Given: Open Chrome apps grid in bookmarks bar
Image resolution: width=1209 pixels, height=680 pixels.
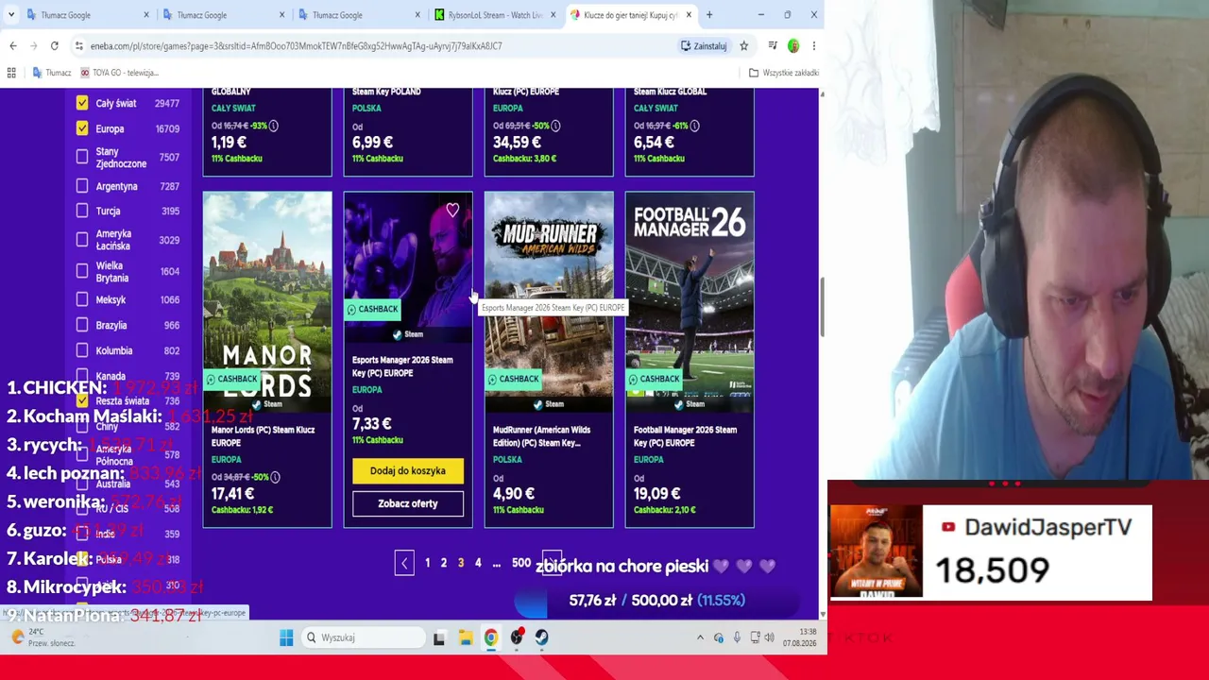Looking at the screenshot, I should point(11,73).
